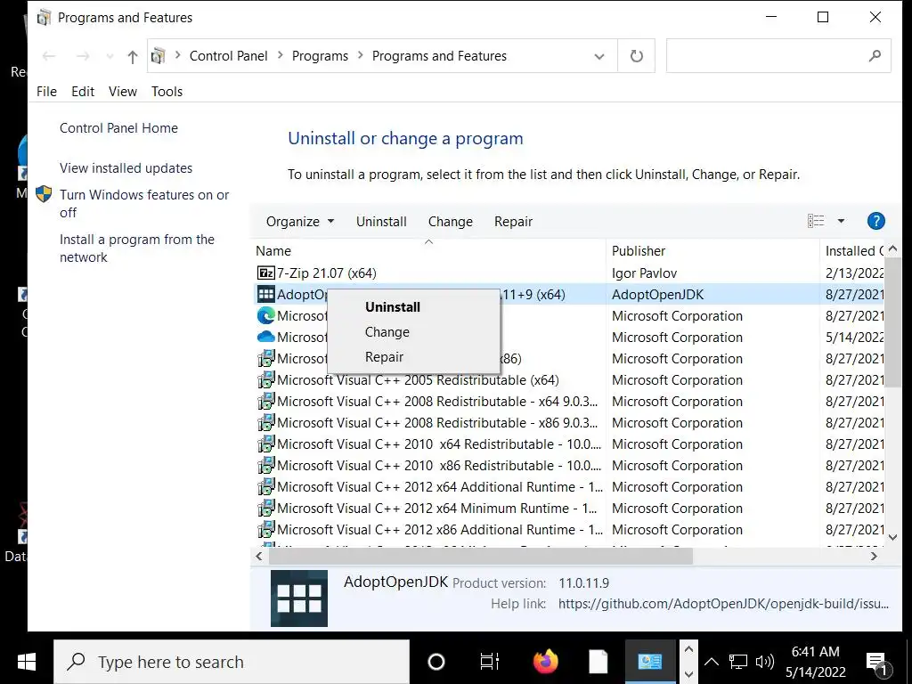This screenshot has height=684, width=912.
Task: Expand the chevron after Programs breadcrumb
Action: coord(360,55)
